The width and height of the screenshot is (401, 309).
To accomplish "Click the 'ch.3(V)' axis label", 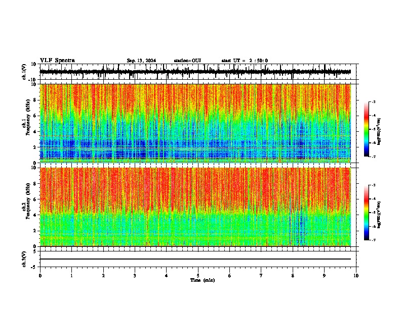I will pyautogui.click(x=24, y=259).
